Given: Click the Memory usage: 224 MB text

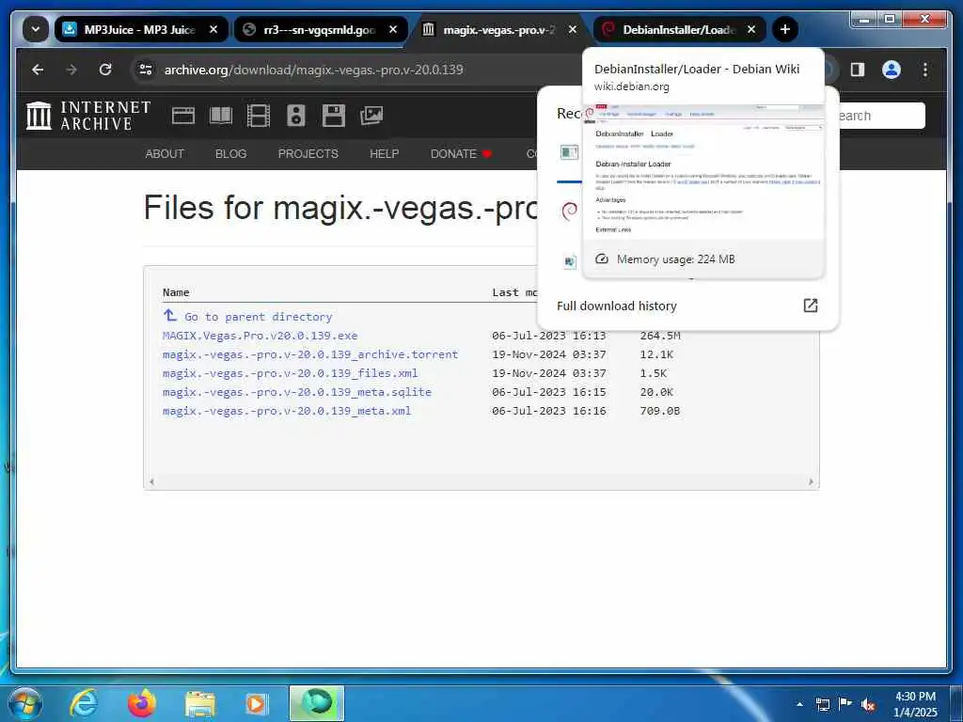Looking at the screenshot, I should coord(675,259).
